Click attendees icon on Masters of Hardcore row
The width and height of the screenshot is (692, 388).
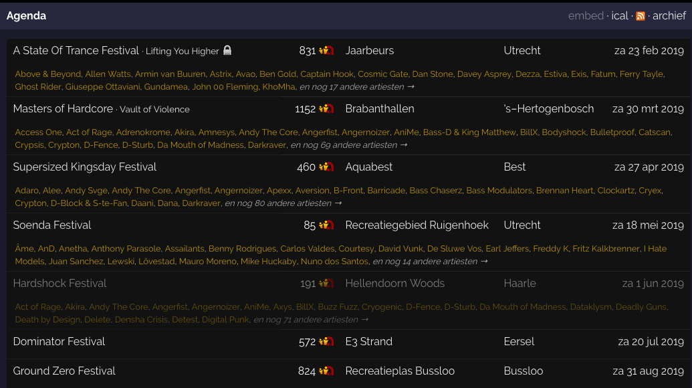coord(326,109)
